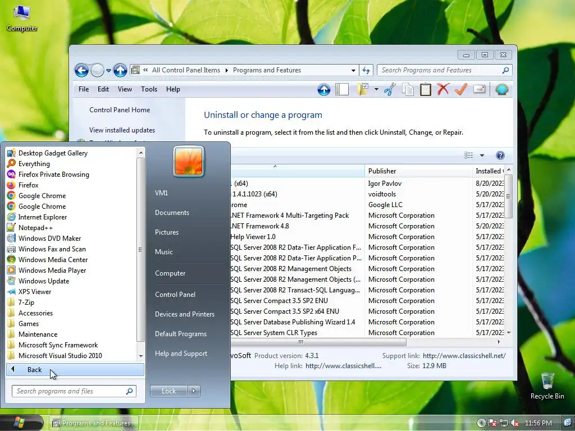Screen dimensions: 575x431
Task: Click the envelope Email toolbar icon
Action: click(480, 89)
